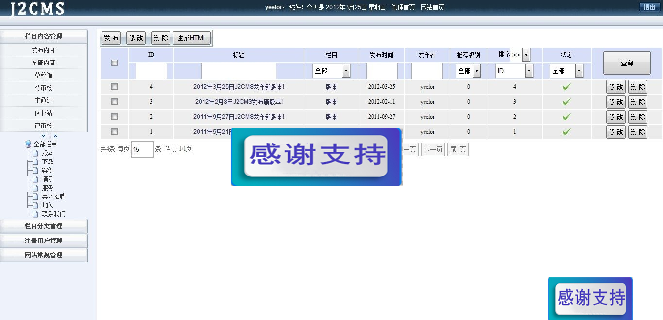Screen dimensions: 663x320
Task: Open the 管理首页 link in header
Action: [403, 7]
